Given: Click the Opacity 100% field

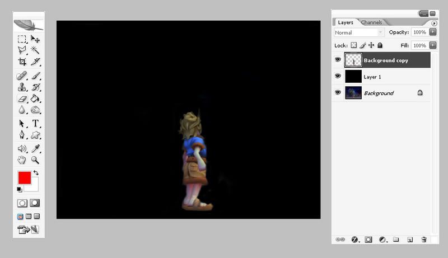Looking at the screenshot, I should coord(419,32).
